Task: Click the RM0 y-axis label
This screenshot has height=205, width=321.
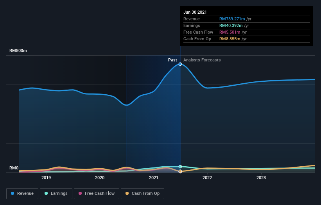Action: pos(14,168)
